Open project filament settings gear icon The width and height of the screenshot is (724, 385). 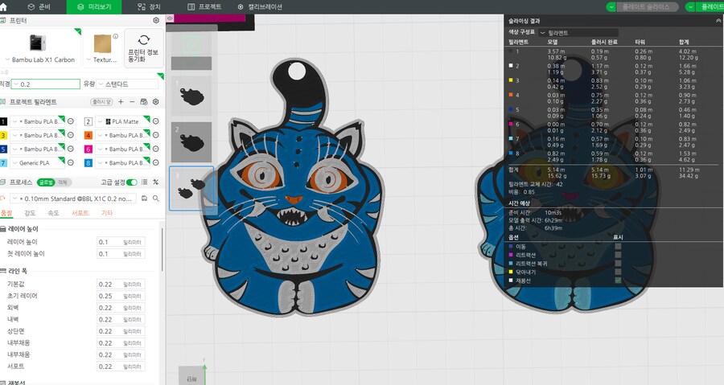point(156,102)
